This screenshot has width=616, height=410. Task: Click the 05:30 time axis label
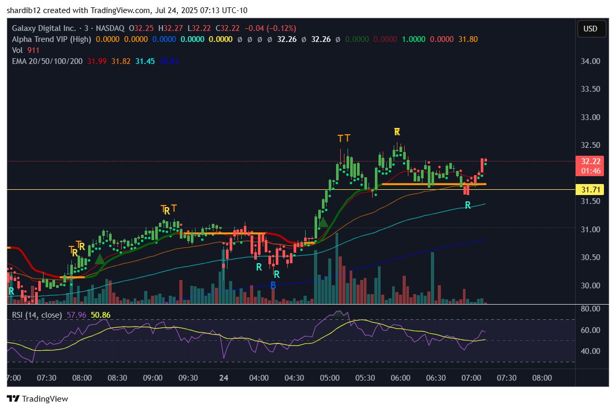(x=365, y=378)
